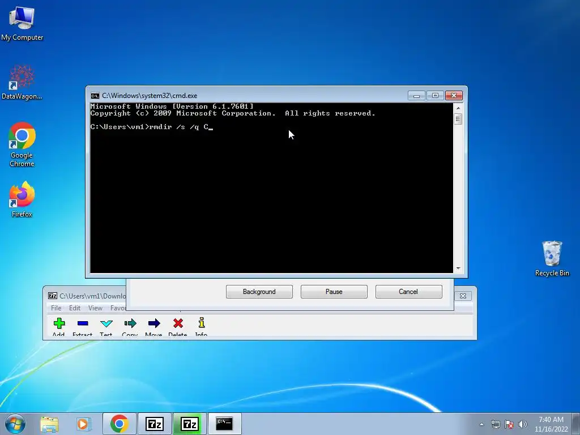Click the 7-Zip Add toolbar icon
The height and width of the screenshot is (435, 580).
(x=59, y=323)
